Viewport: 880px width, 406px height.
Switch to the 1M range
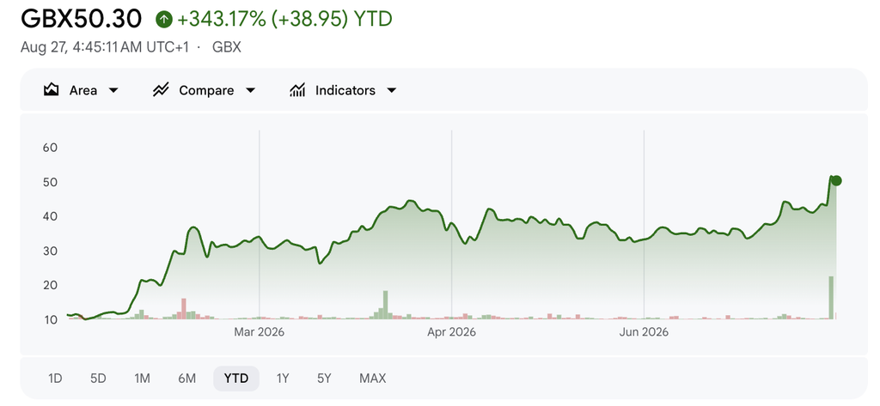[142, 379]
